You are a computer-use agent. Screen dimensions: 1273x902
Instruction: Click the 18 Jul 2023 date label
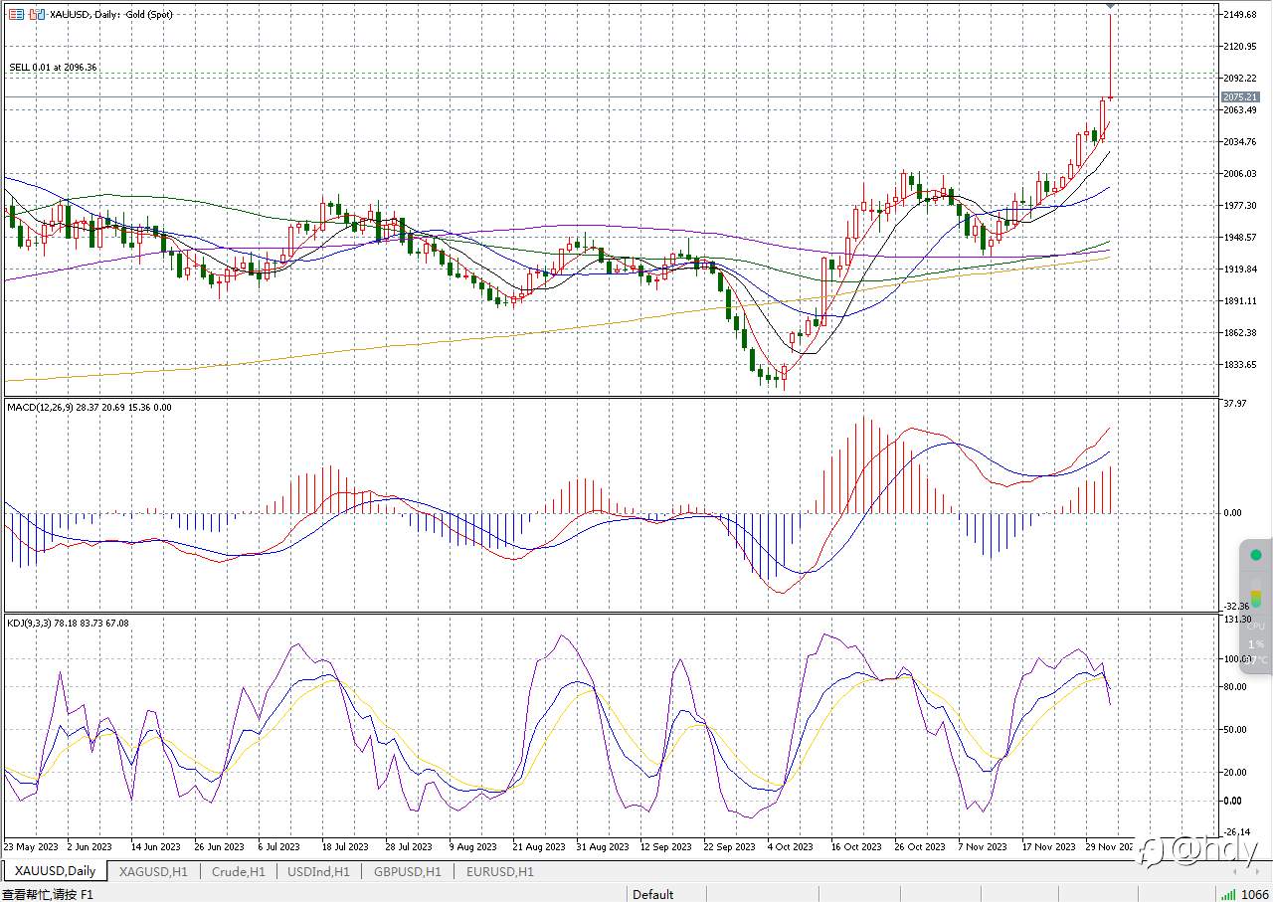click(x=344, y=847)
